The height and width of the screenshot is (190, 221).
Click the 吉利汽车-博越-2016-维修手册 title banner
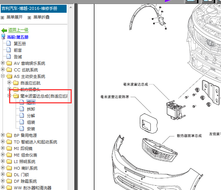pyautogui.click(x=33, y=9)
